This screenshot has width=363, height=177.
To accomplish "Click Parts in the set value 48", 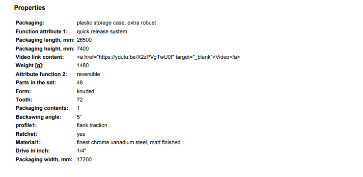I will tap(80, 82).
